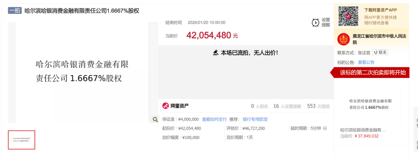Click the QR code for the 阿里资产 app

[348, 16]
